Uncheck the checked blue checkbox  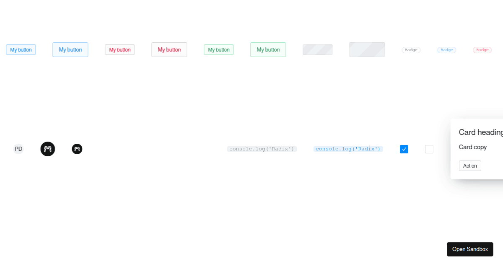[x=404, y=149]
